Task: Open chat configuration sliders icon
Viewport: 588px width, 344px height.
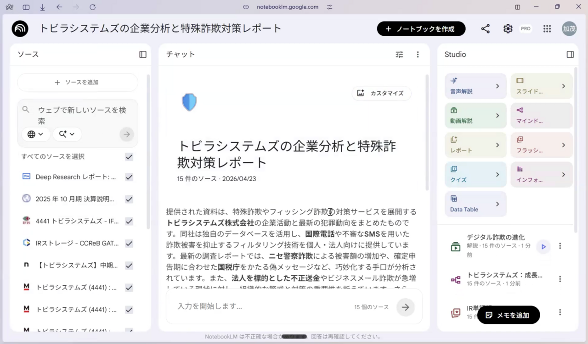Action: click(399, 55)
